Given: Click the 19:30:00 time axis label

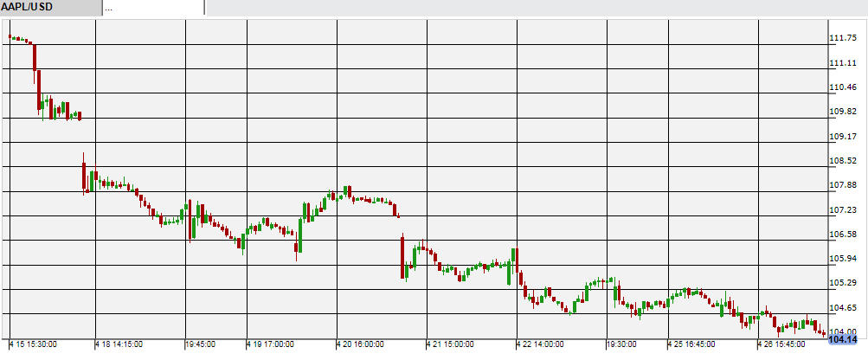Looking at the screenshot, I should click(624, 344).
